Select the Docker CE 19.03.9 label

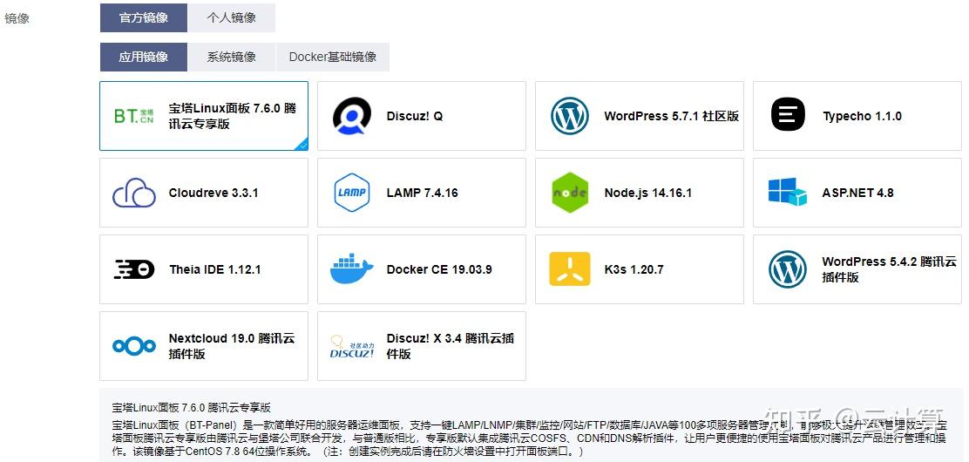point(439,269)
